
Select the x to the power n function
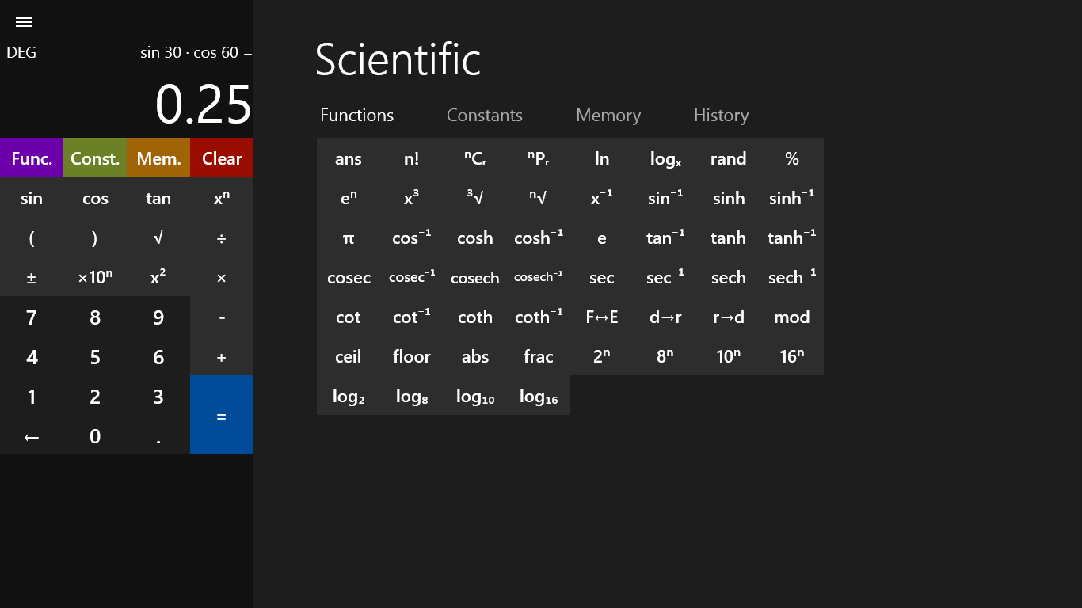tap(222, 199)
